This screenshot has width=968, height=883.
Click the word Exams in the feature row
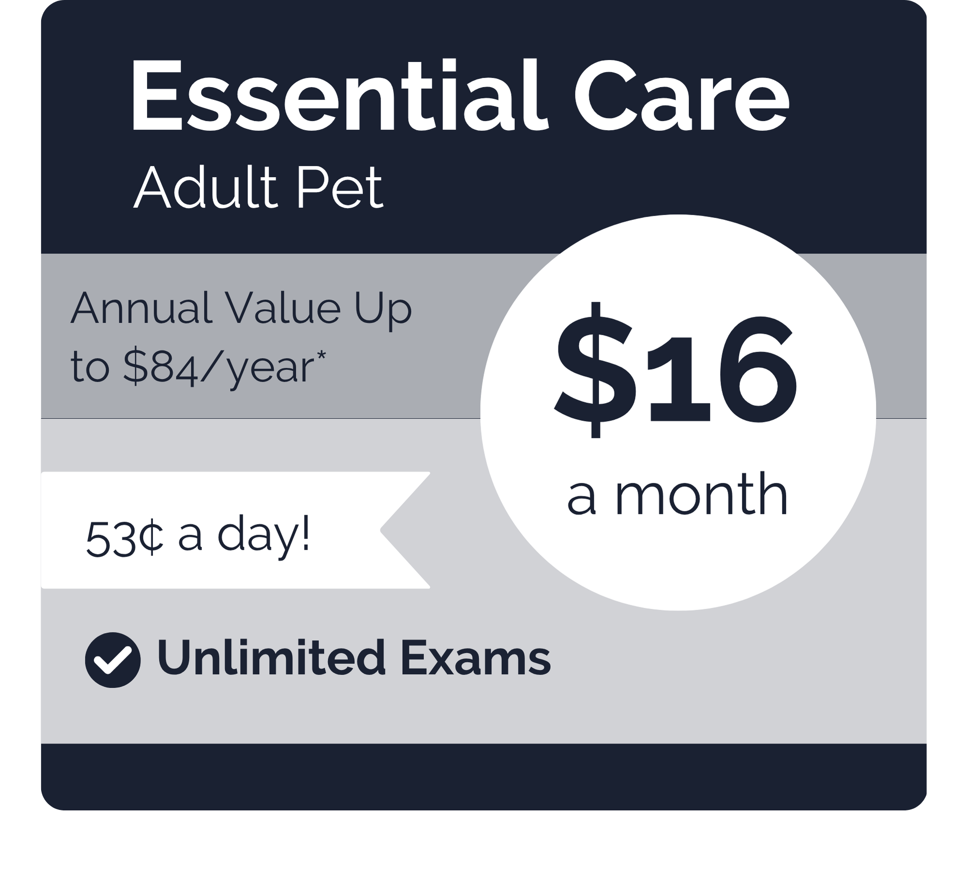(x=475, y=658)
